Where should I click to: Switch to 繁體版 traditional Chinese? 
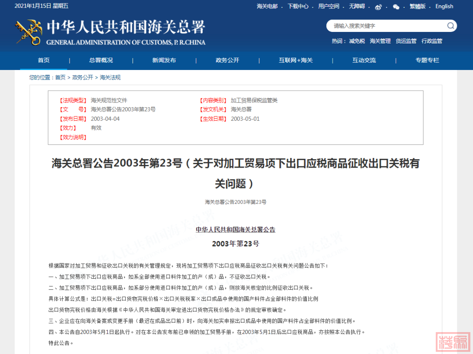point(417,6)
